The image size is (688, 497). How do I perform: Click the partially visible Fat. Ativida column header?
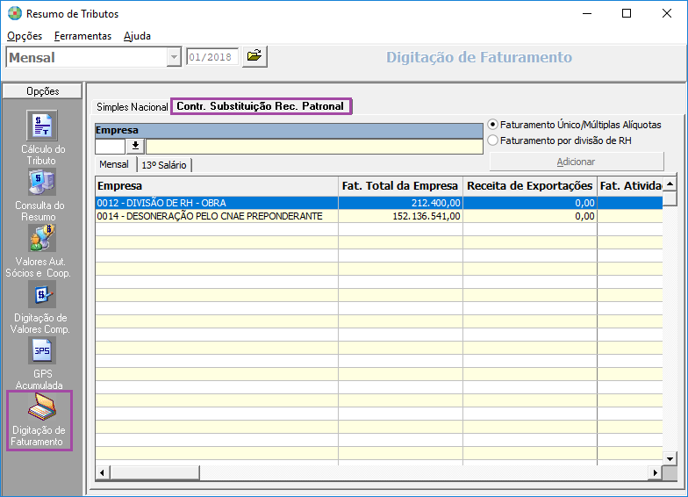pos(630,186)
